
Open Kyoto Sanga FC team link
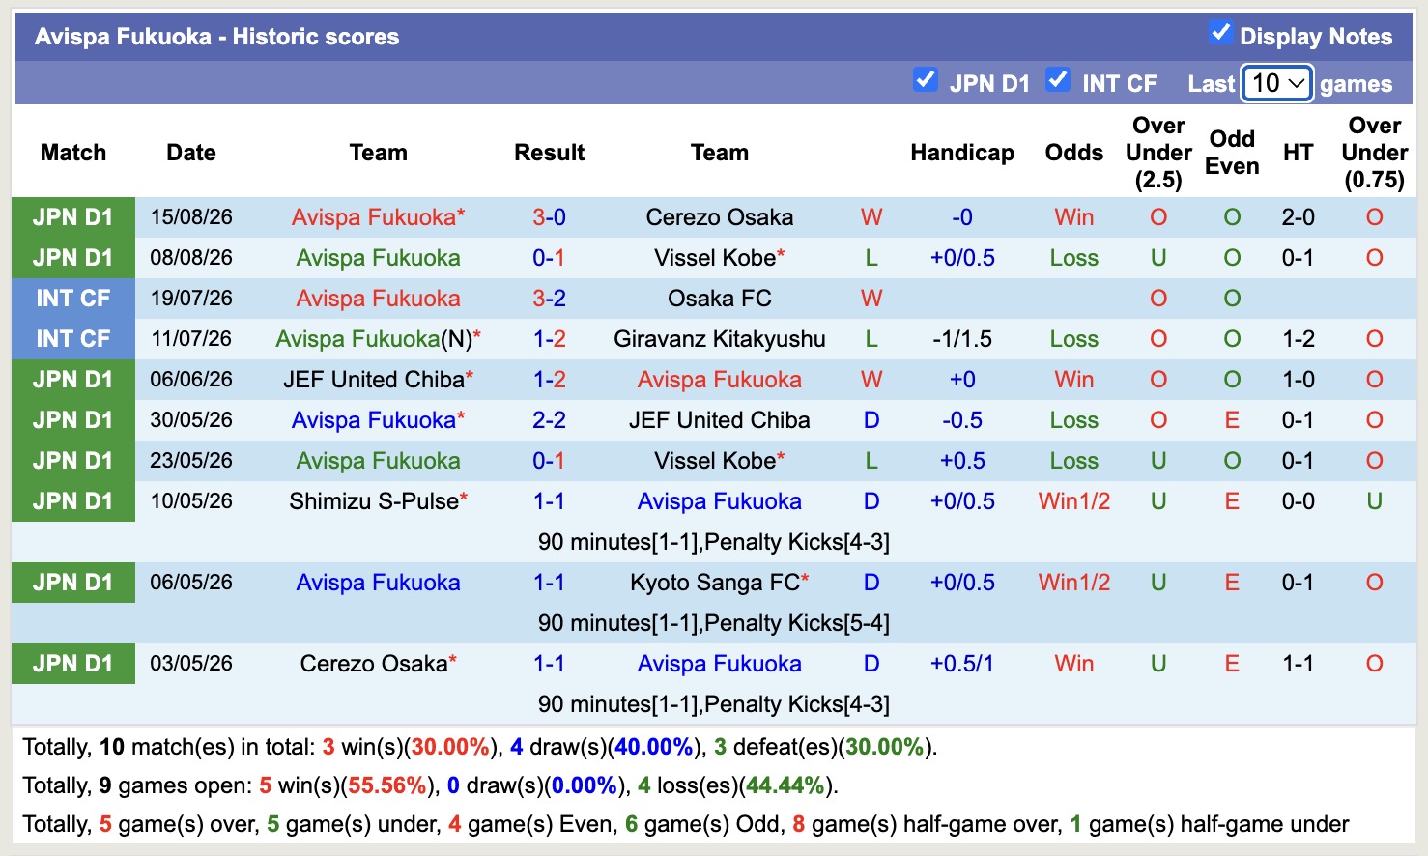tap(715, 583)
